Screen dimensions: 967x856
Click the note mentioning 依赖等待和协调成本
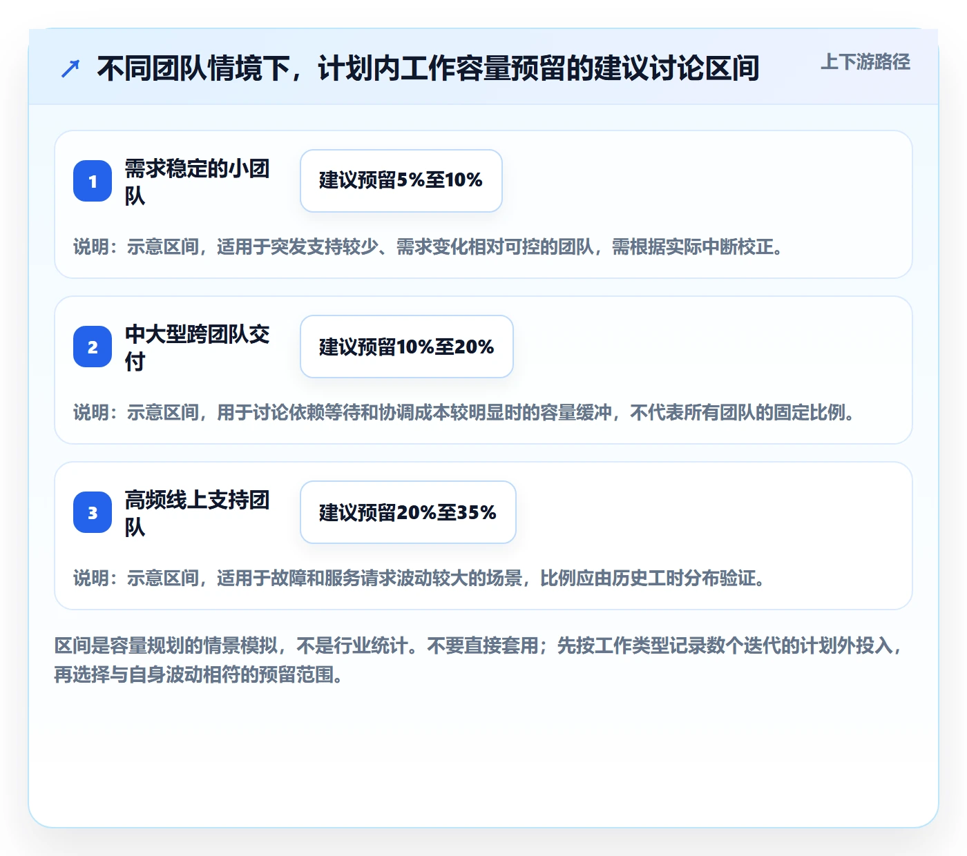tap(464, 412)
